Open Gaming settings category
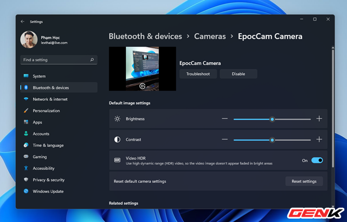Image resolution: width=347 pixels, height=222 pixels. coord(59,157)
